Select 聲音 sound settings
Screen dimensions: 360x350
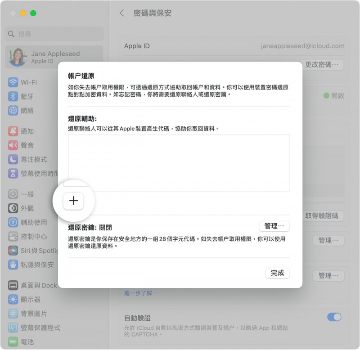[27, 145]
